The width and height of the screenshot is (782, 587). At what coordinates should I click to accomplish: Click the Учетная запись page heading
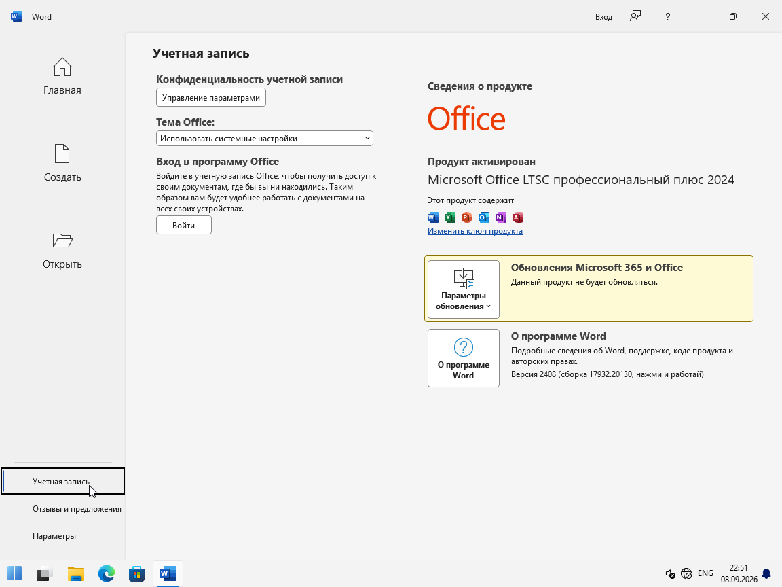click(201, 54)
